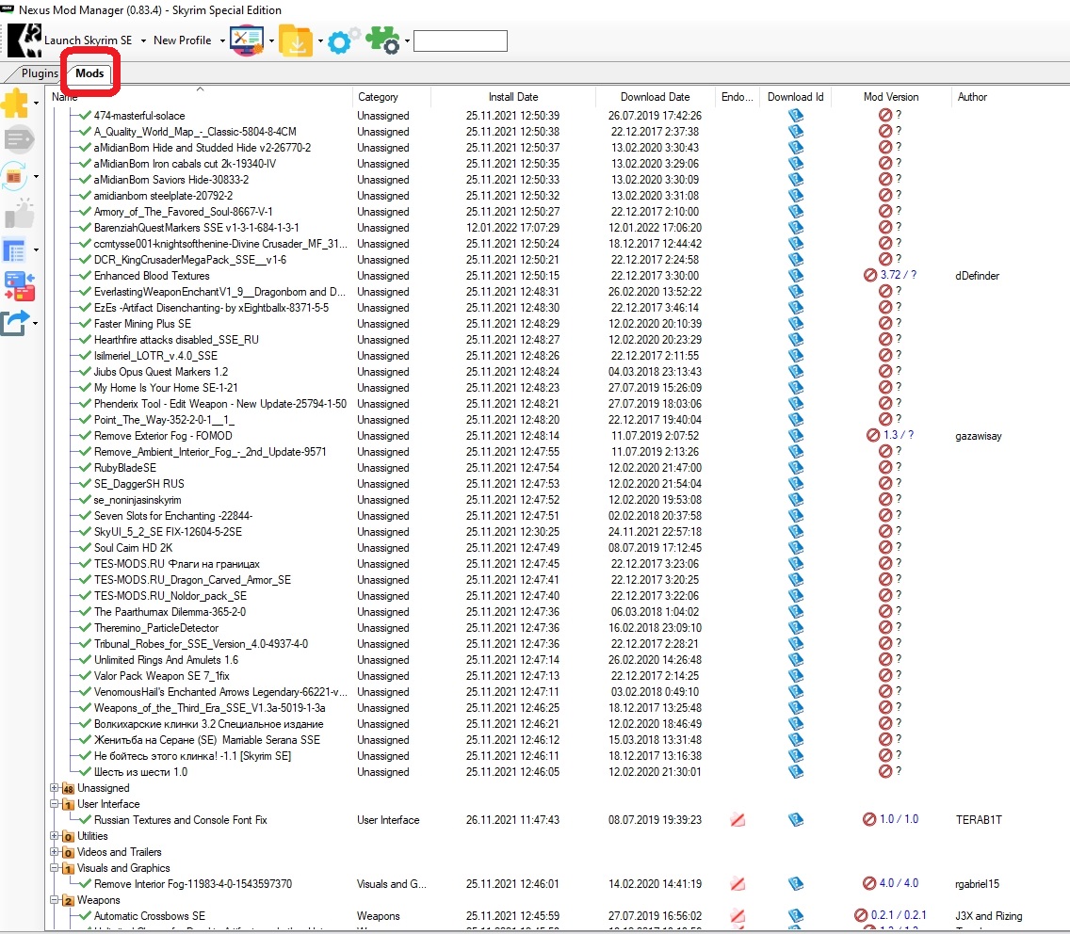The width and height of the screenshot is (1070, 934).
Task: Expand the Unassigned category folder
Action: coord(55,788)
